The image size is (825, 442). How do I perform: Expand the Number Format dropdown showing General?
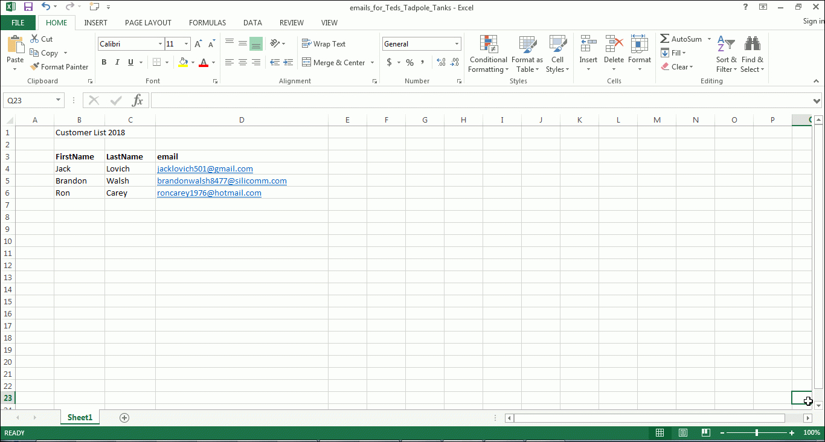(457, 43)
